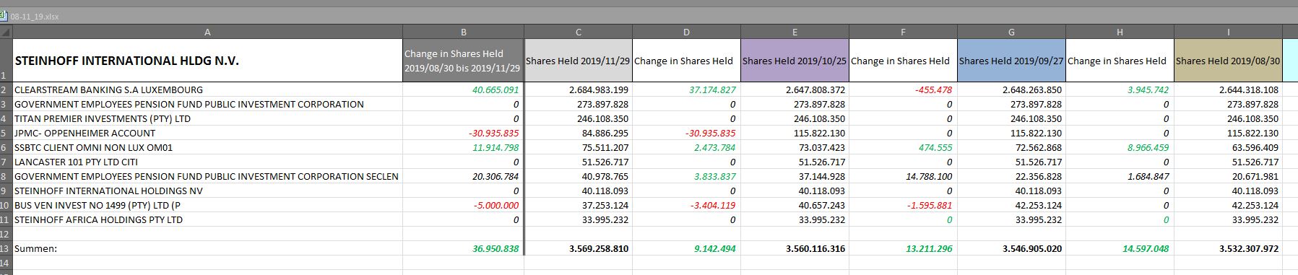Click the purple 'Shares Held 2019/10/25' header cell
1298x275 pixels.
[x=795, y=61]
